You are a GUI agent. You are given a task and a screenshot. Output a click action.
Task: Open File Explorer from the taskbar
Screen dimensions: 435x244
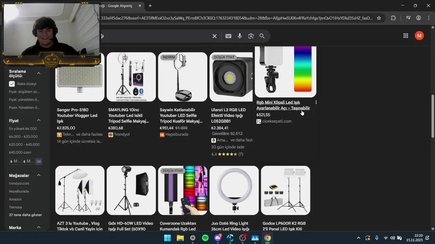click(180, 238)
